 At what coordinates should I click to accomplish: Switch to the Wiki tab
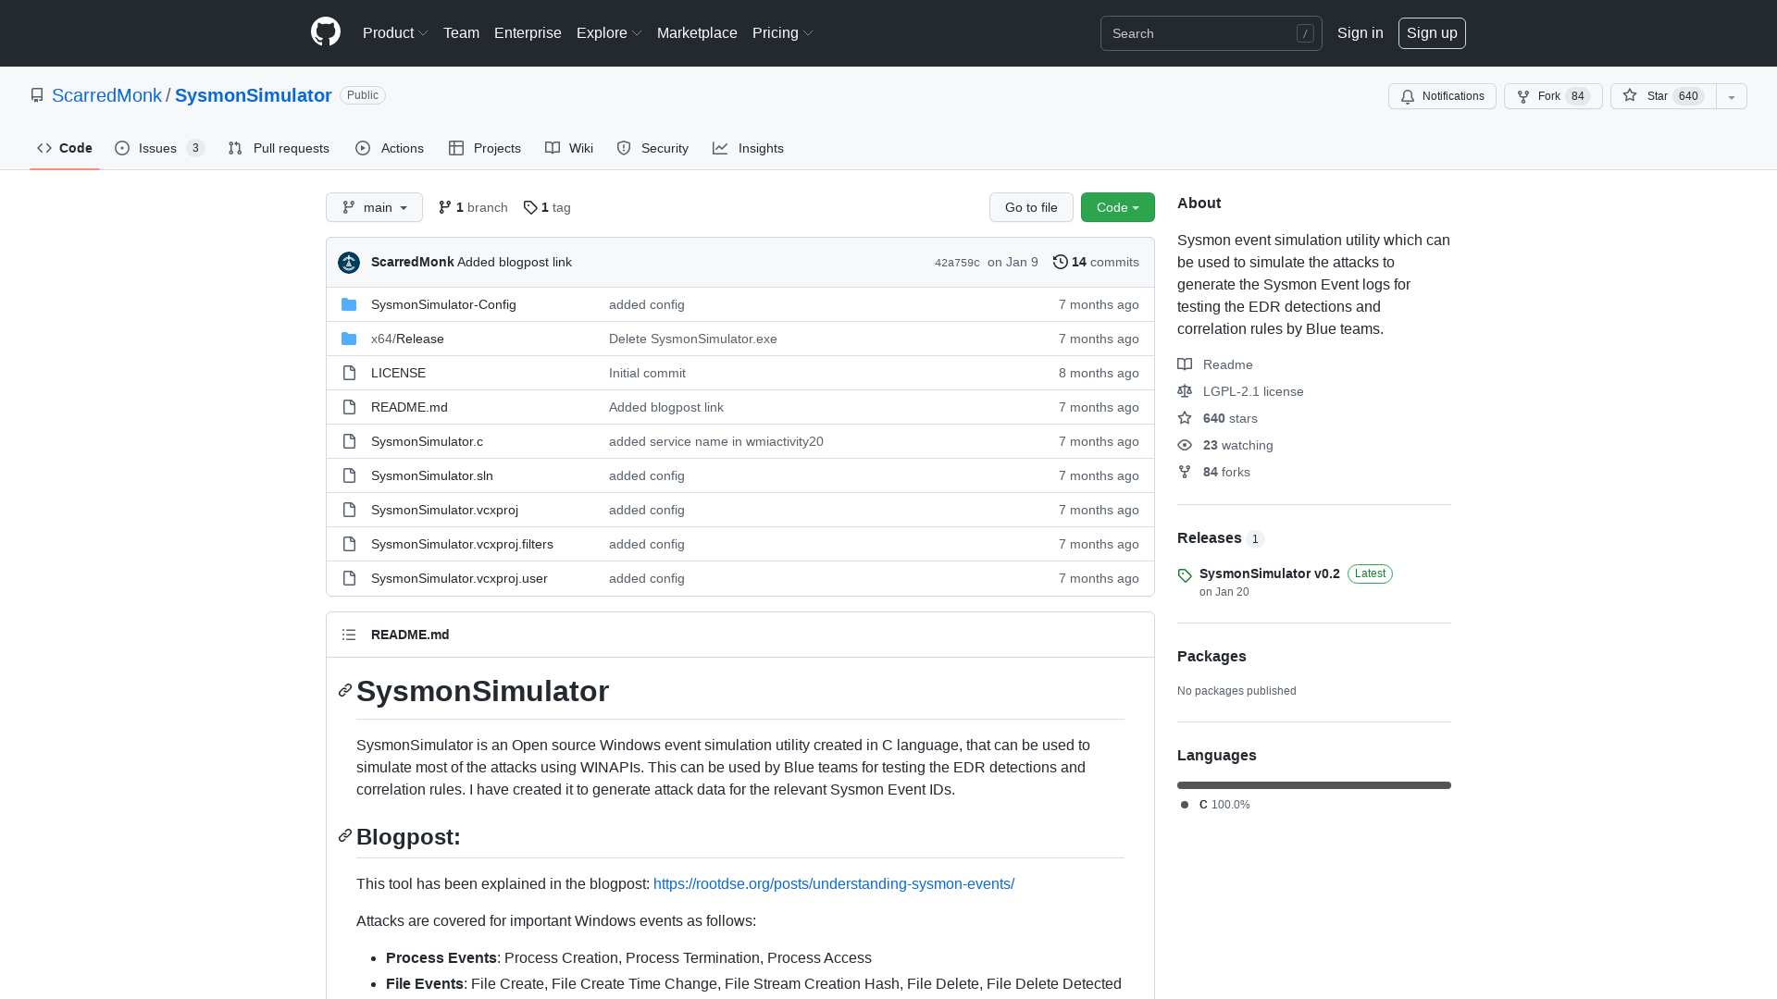[569, 148]
